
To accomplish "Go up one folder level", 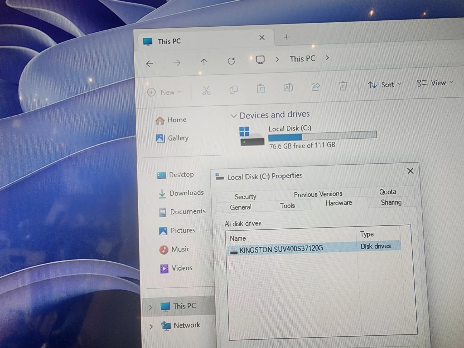I will [x=204, y=62].
